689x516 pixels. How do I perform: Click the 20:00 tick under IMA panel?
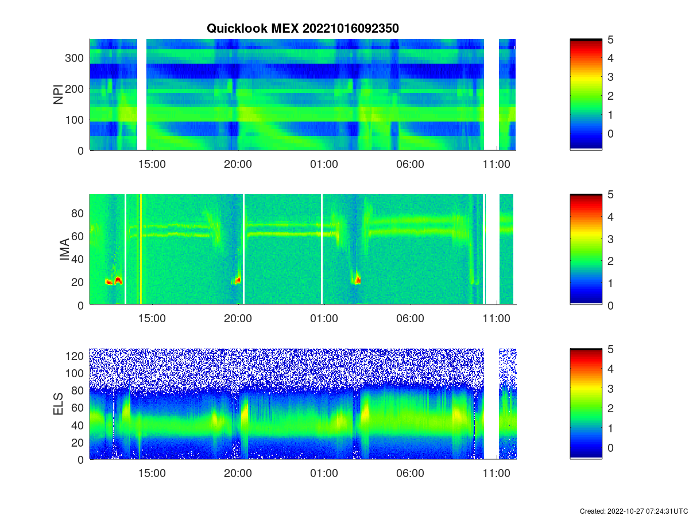238,319
